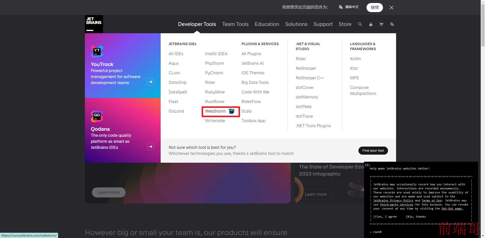Open the .NET Tools Plugins link
This screenshot has width=485, height=238.
(x=313, y=126)
